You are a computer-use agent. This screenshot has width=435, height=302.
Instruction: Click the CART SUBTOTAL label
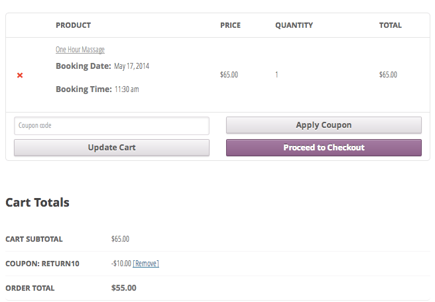pos(34,239)
